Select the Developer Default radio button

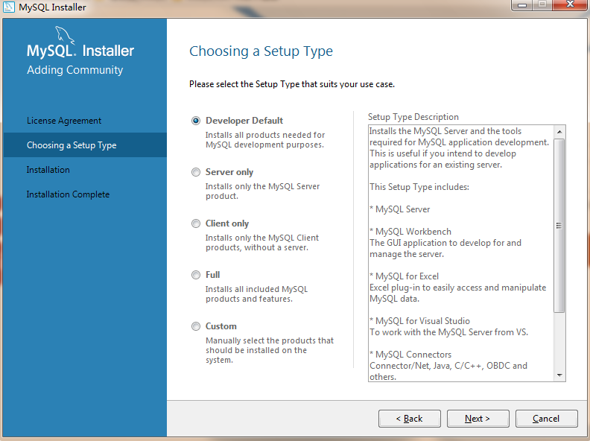coord(196,121)
